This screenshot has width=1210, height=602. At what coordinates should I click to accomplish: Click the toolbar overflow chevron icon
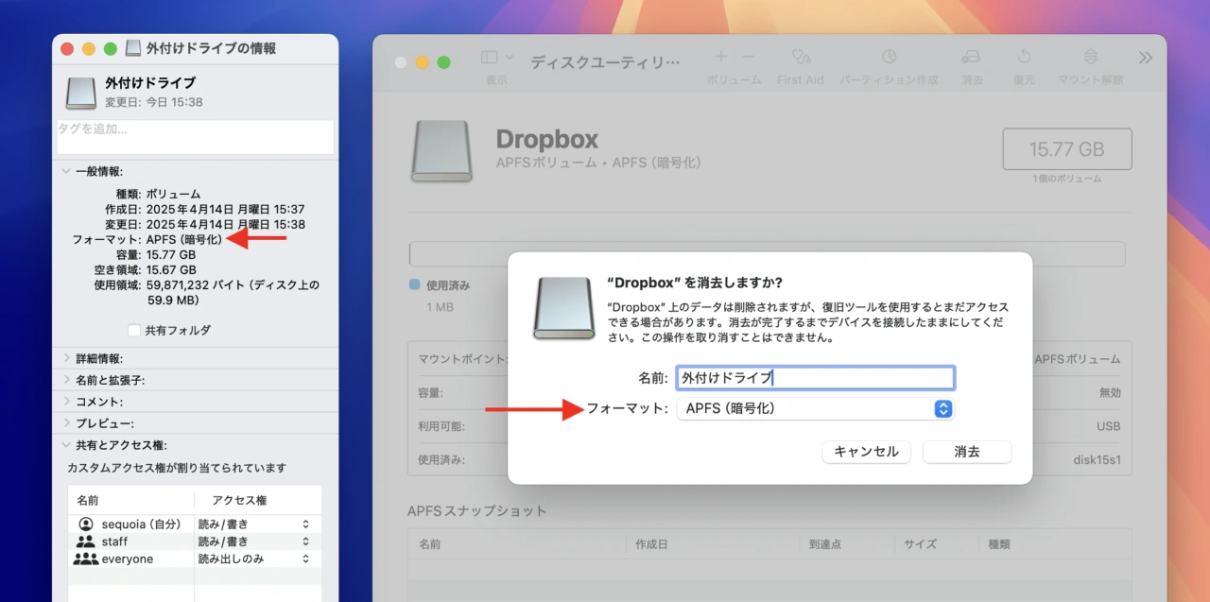1146,58
